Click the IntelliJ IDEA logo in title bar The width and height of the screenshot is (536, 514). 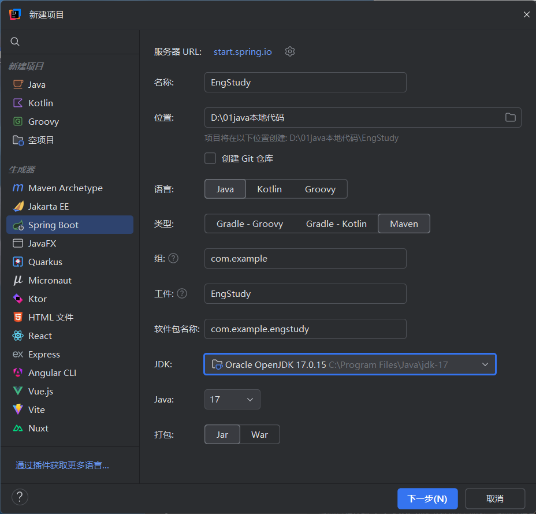click(x=15, y=14)
